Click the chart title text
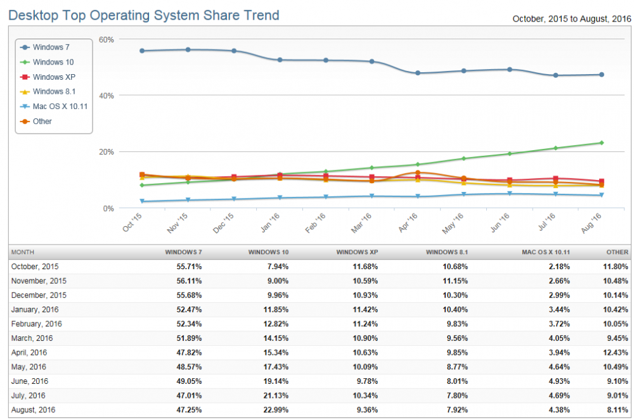Screen dimensions: 634x420 [x=143, y=15]
